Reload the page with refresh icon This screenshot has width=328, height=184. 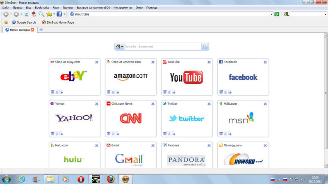point(27,14)
